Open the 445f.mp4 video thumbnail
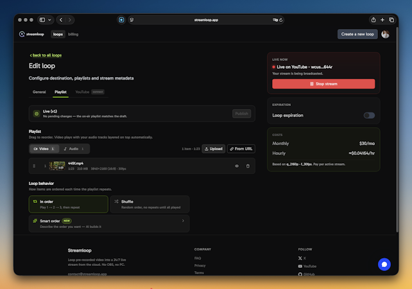 coord(57,166)
